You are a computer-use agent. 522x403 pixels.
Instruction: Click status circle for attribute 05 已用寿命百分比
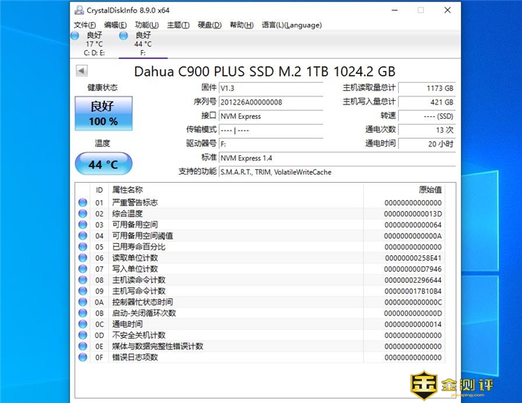tap(82, 247)
